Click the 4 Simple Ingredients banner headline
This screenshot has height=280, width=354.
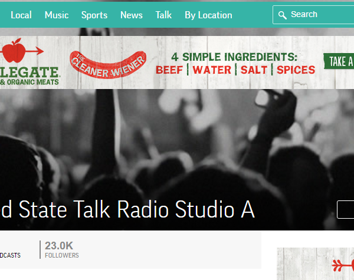234,57
